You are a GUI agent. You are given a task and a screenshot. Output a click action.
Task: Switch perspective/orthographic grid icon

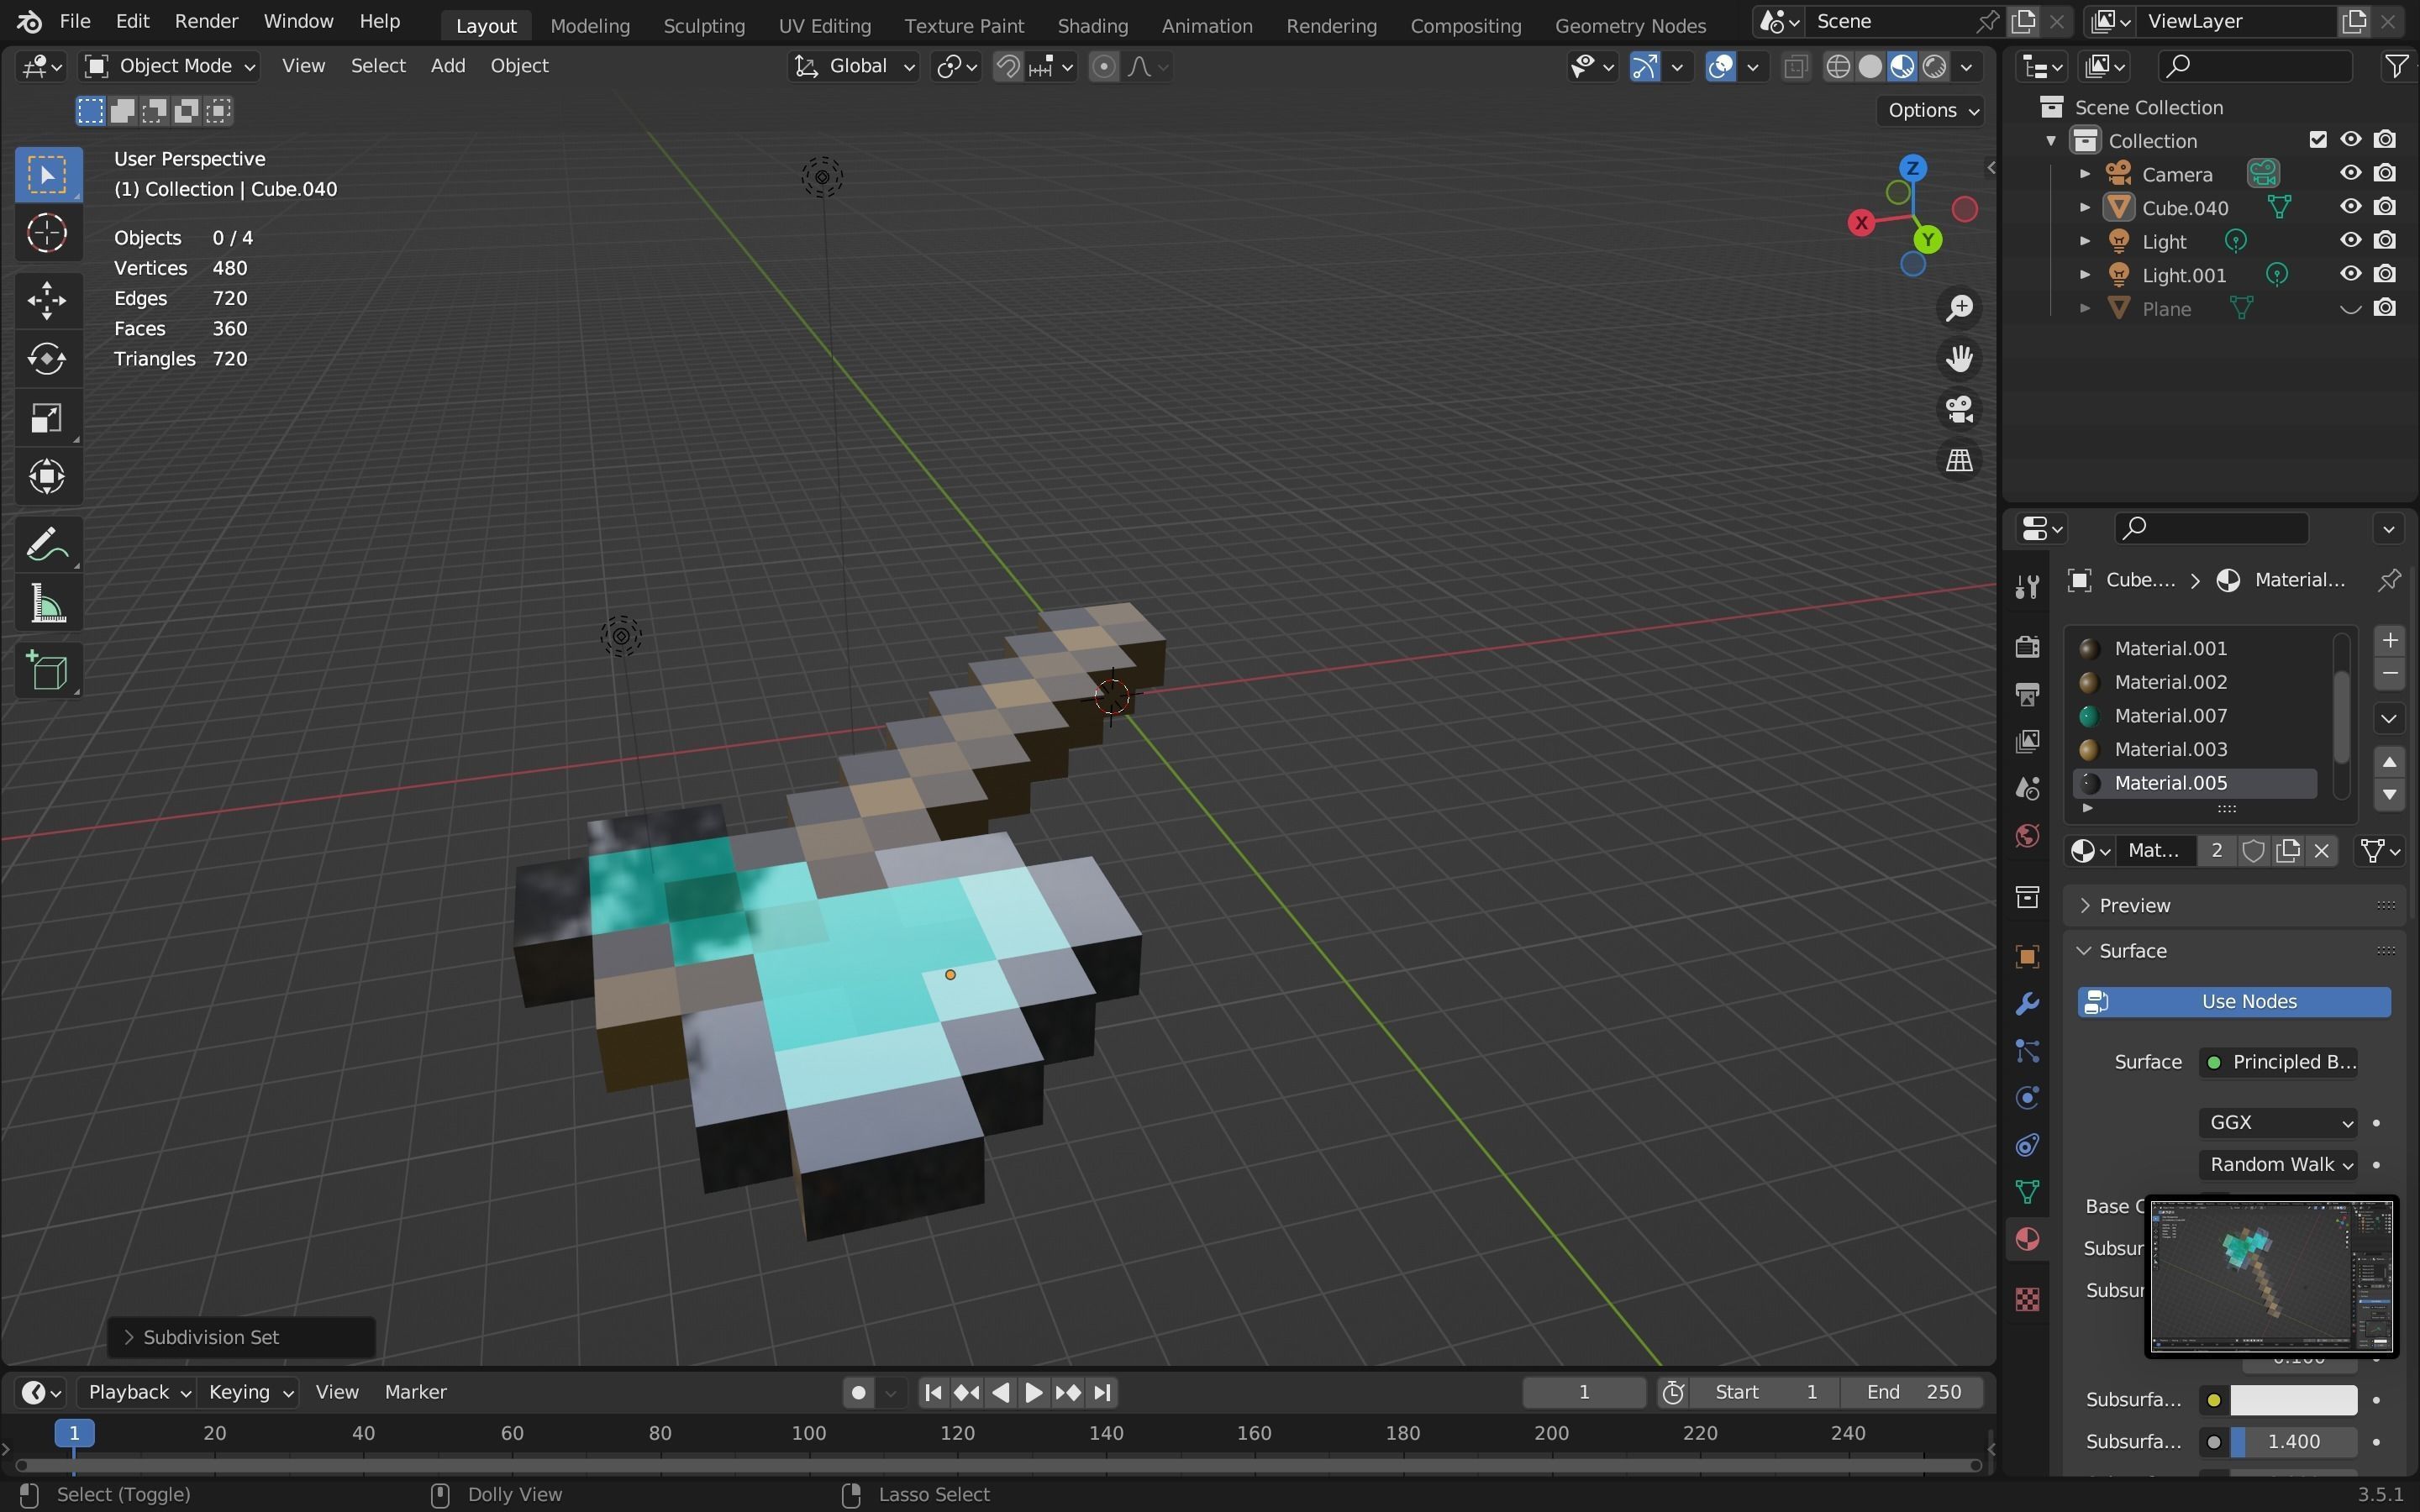[1959, 460]
